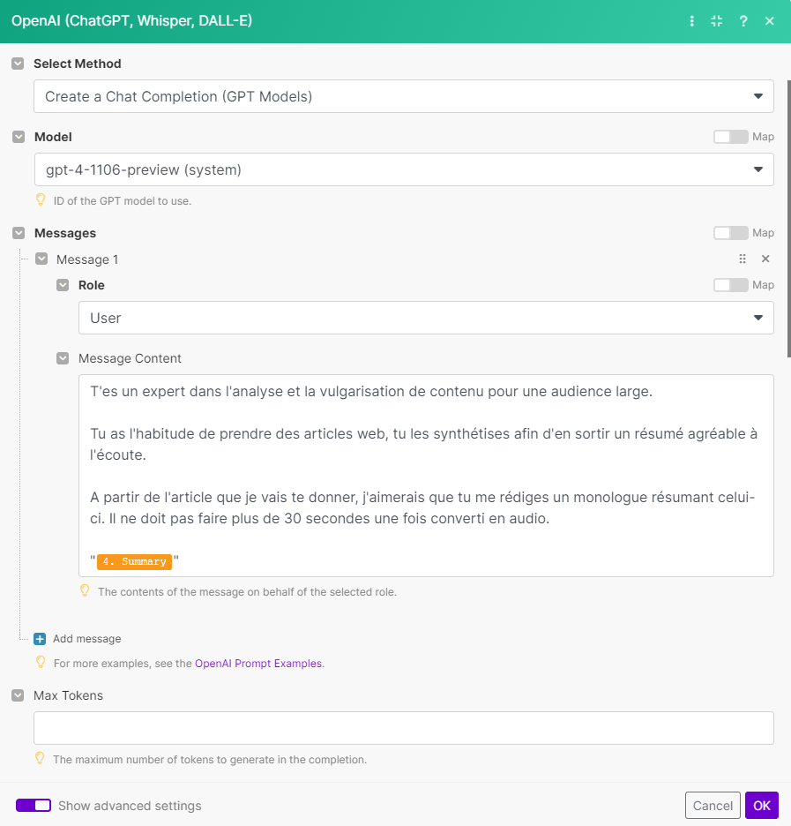Viewport: 791px width, 826px height.
Task: Open the OpenAI Prompt Examples link
Action: 258,664
